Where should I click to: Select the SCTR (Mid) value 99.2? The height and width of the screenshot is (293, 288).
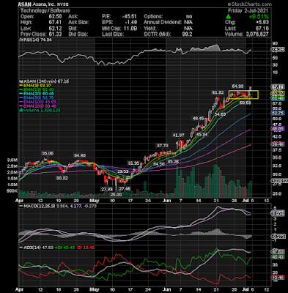tap(187, 34)
